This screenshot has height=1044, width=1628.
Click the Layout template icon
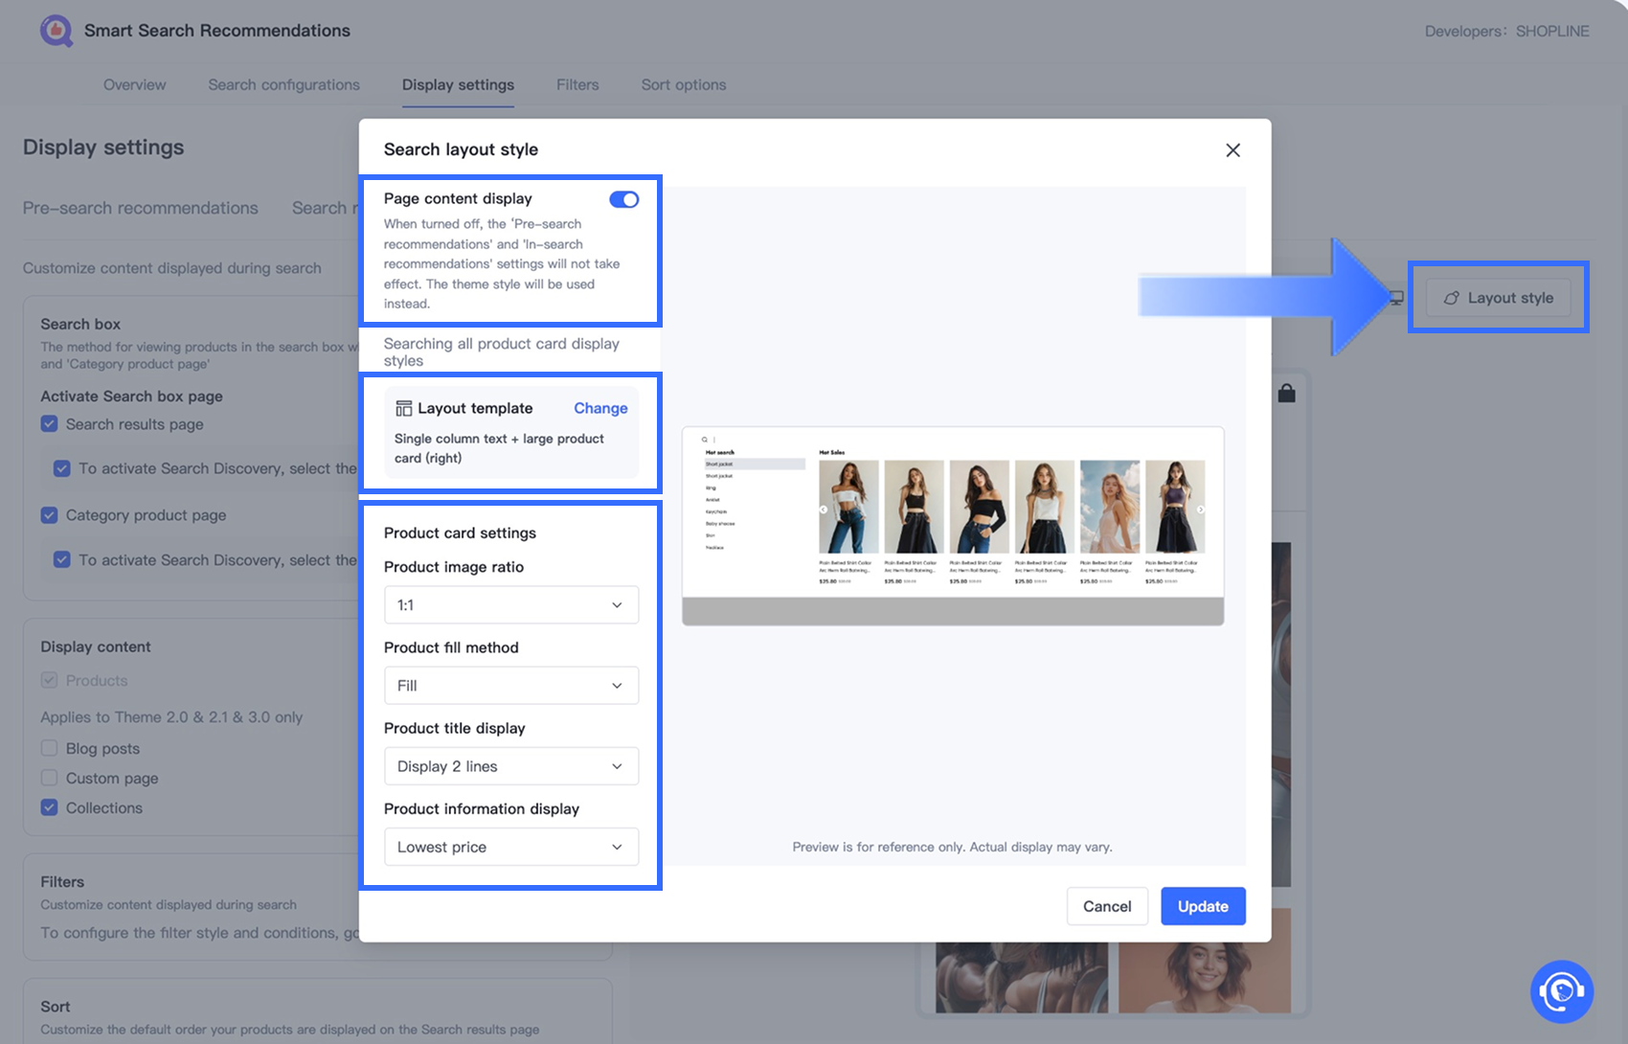pos(404,408)
